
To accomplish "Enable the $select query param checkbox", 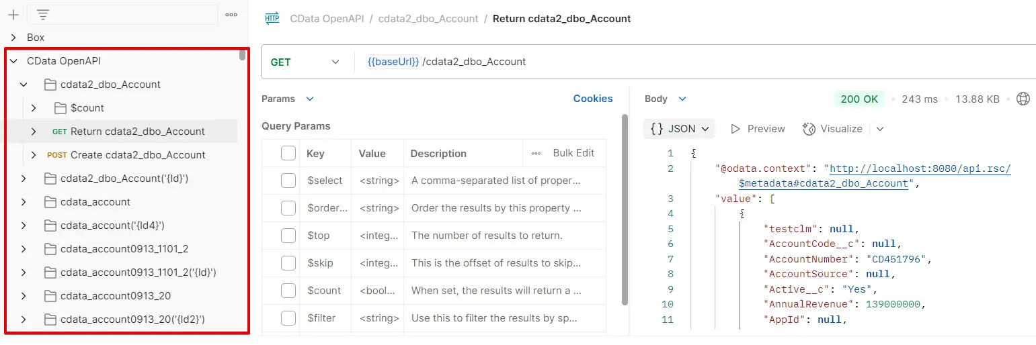I will 288,181.
